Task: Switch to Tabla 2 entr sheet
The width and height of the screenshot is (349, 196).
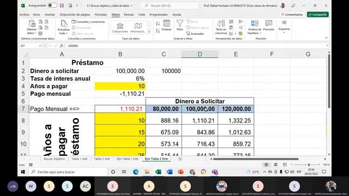Action: (x=102, y=159)
